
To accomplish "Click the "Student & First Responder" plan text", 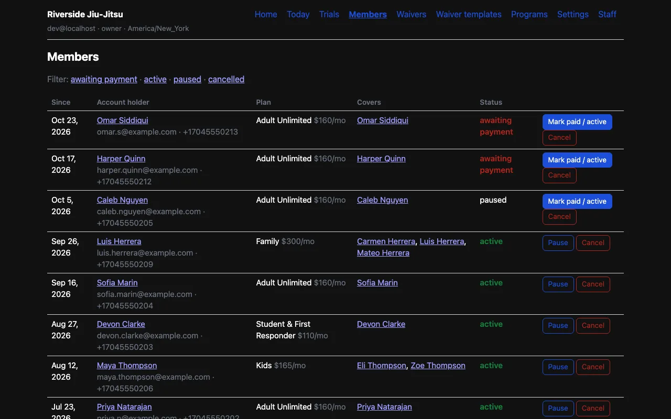I will [x=284, y=330].
